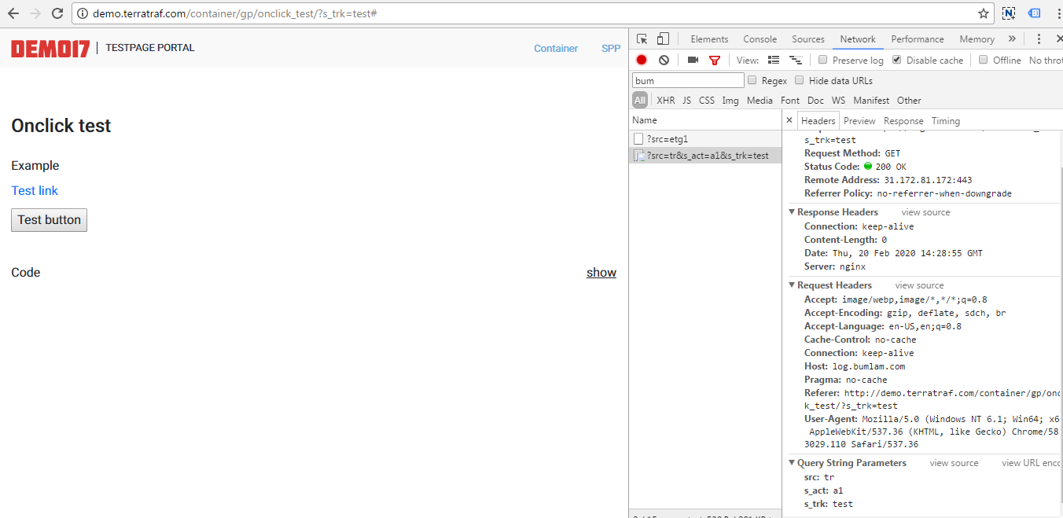Enable the Regex filter checkbox
This screenshot has height=518, width=1063.
[752, 80]
